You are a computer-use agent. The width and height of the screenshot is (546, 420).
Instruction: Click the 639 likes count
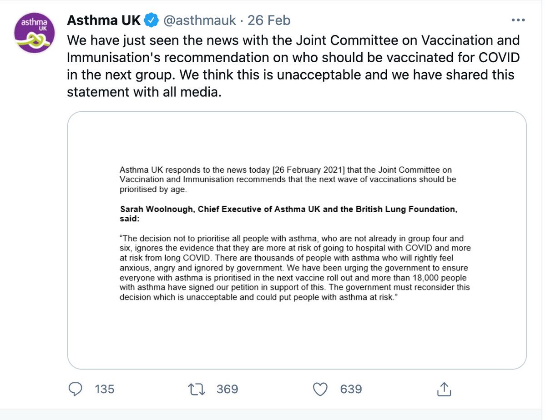pyautogui.click(x=351, y=389)
